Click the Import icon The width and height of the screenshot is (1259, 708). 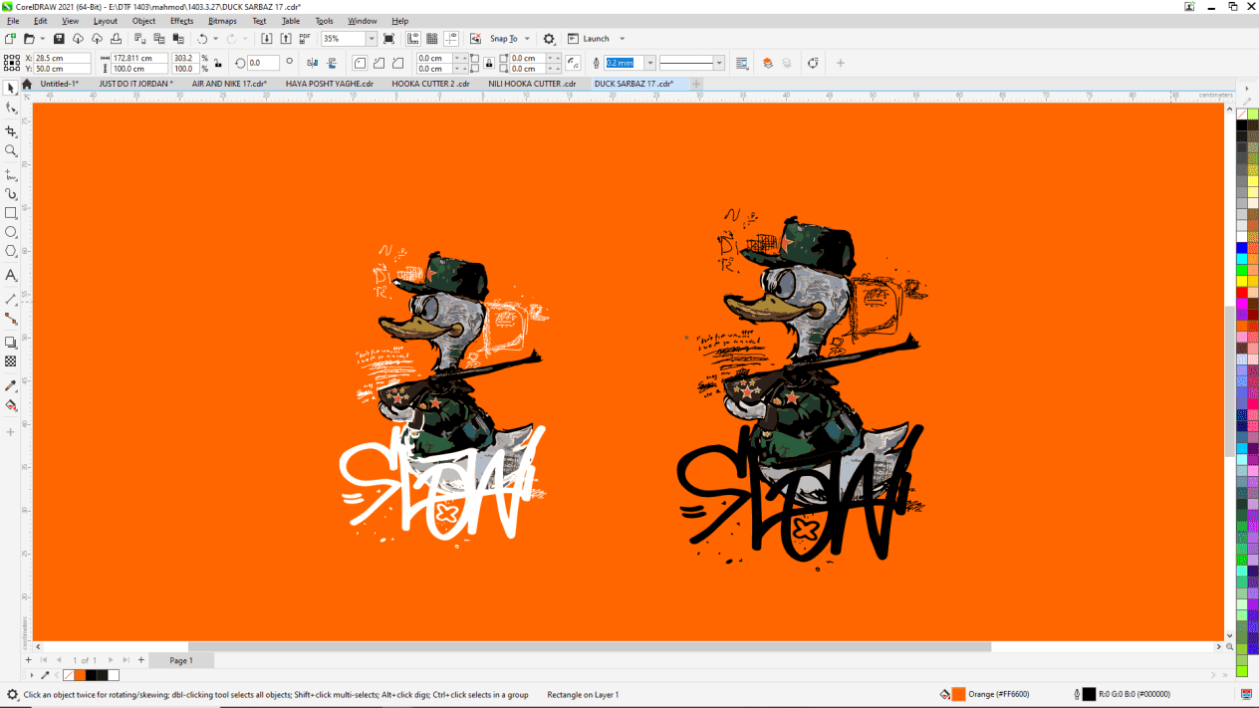(266, 39)
